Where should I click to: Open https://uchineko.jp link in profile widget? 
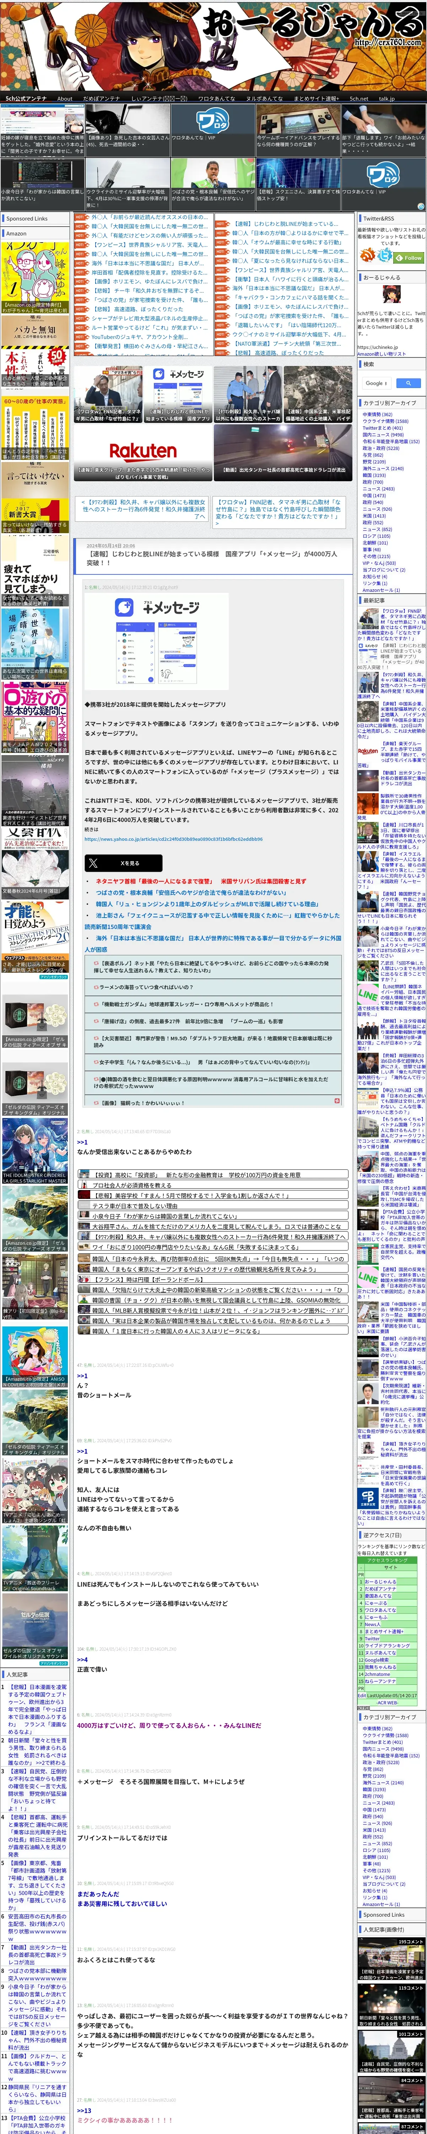pos(377,347)
